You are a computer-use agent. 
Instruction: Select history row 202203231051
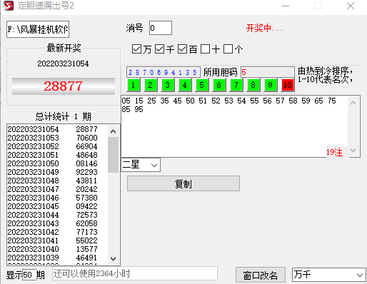point(57,155)
